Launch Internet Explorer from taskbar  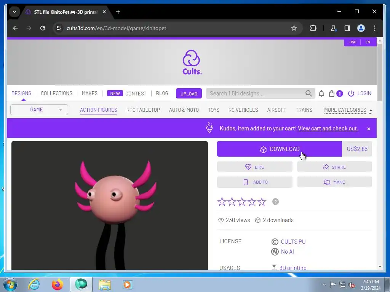click(34, 284)
